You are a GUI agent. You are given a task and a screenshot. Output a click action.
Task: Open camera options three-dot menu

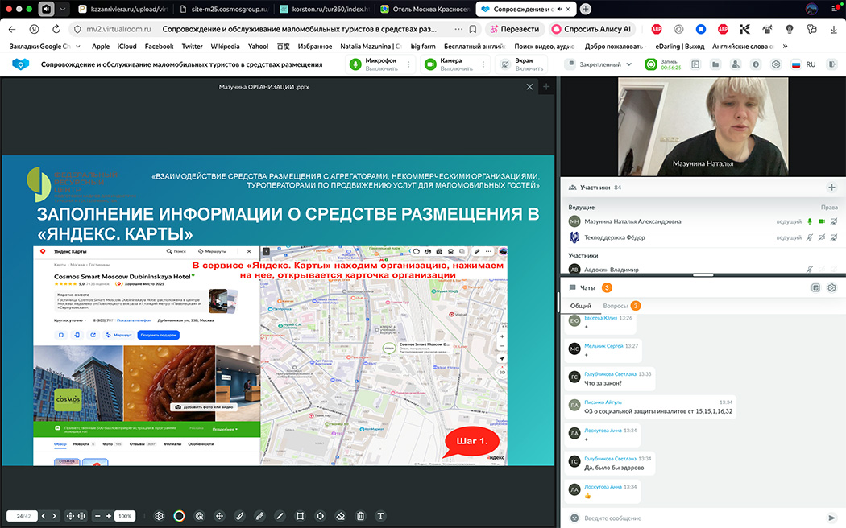coord(483,64)
